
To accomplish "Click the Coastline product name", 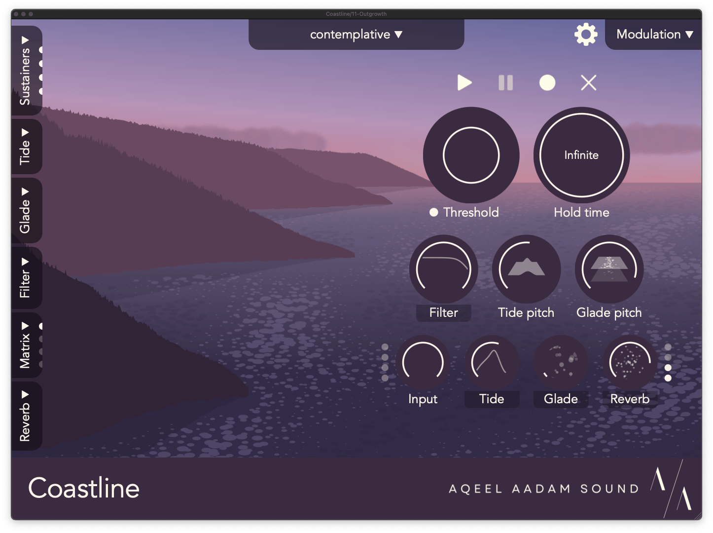I will [x=84, y=488].
